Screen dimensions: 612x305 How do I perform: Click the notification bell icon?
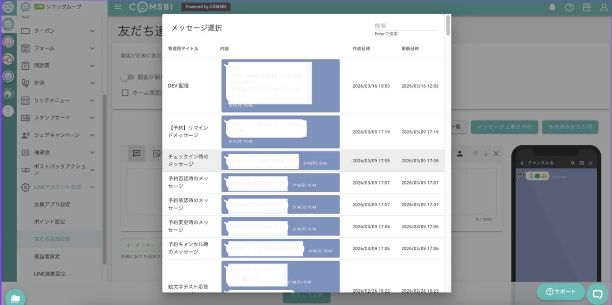552,7
